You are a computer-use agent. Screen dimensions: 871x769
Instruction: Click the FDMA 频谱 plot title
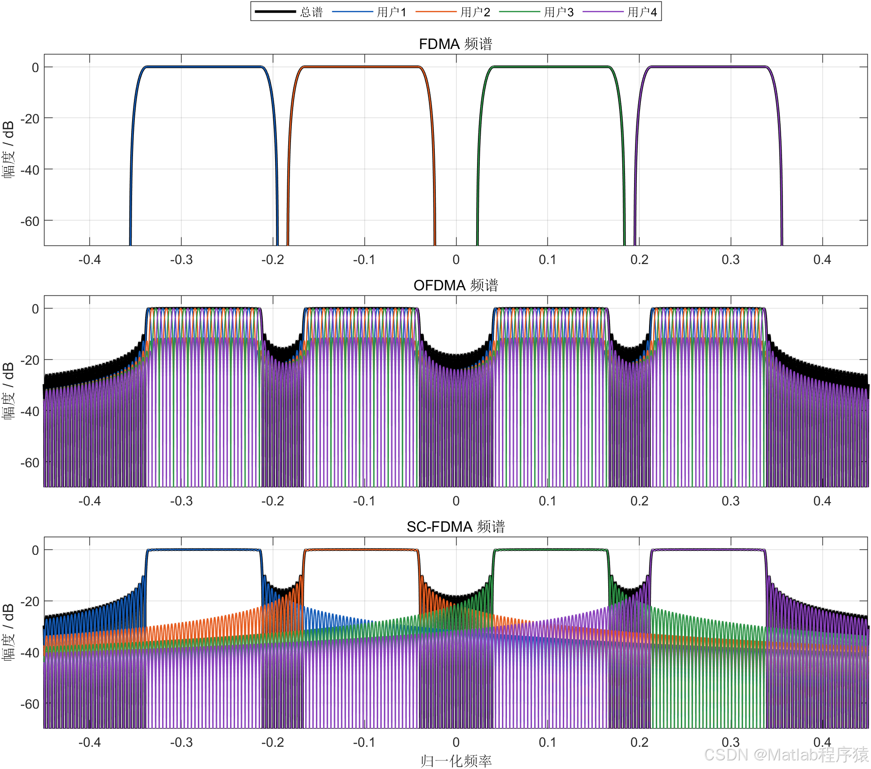point(456,44)
